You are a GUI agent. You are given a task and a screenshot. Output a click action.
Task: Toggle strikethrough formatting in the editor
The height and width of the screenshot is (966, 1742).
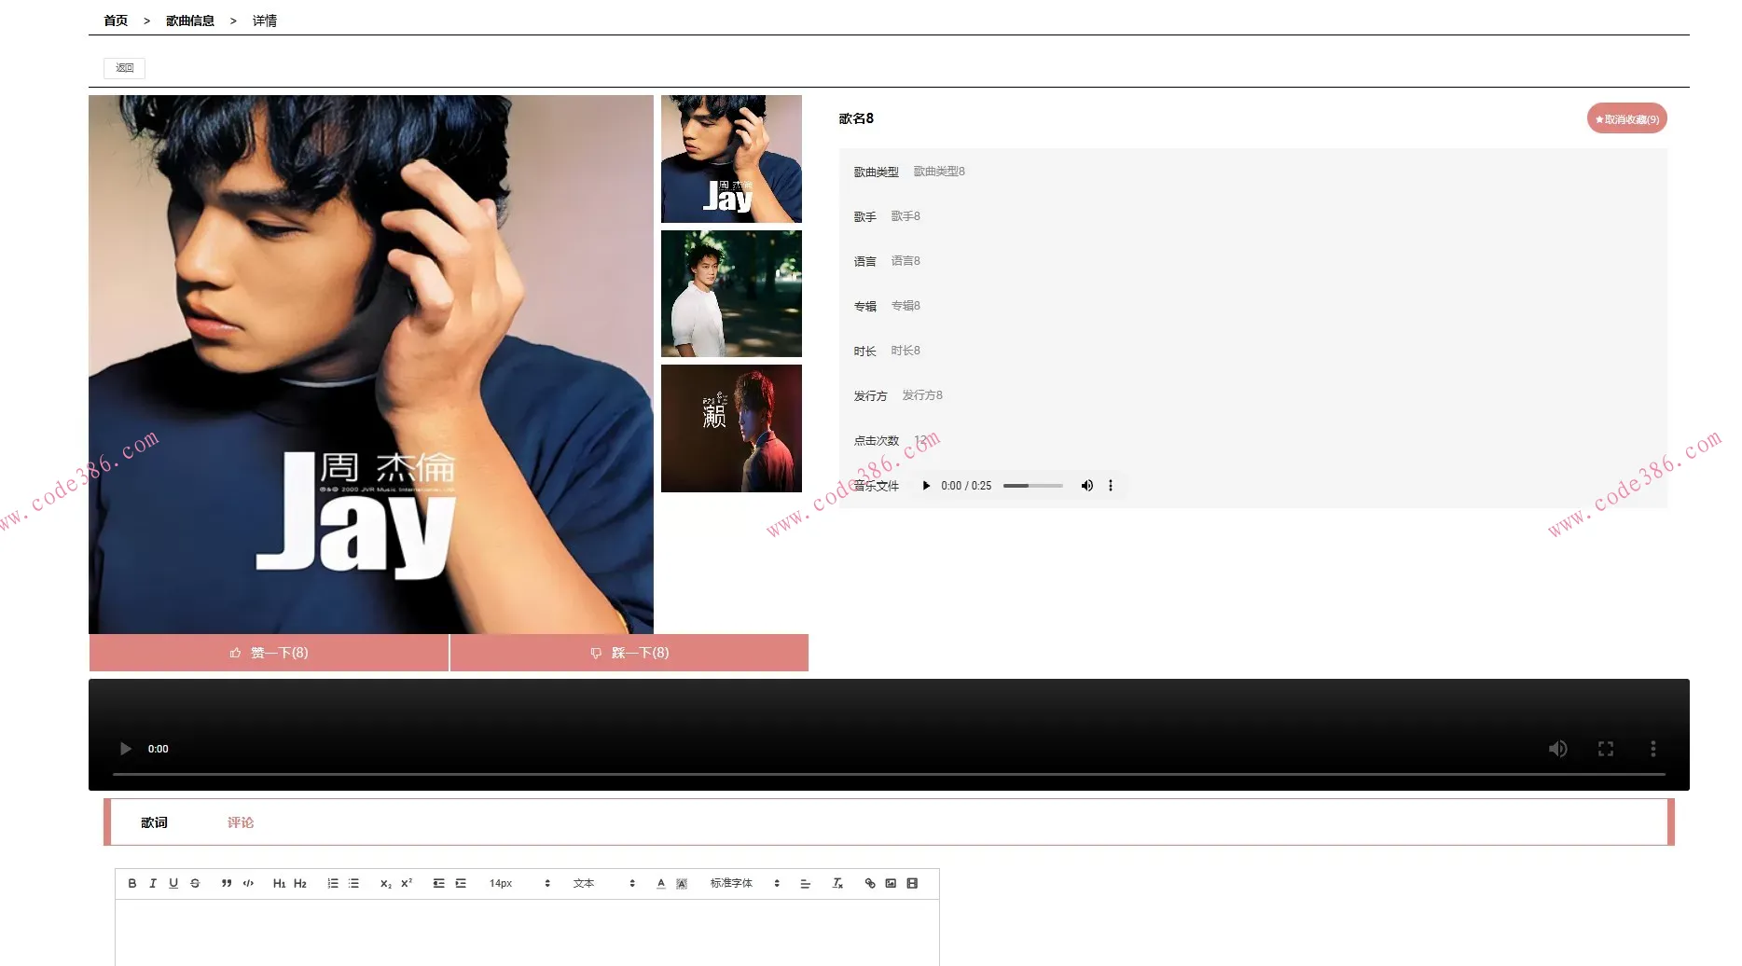click(195, 883)
